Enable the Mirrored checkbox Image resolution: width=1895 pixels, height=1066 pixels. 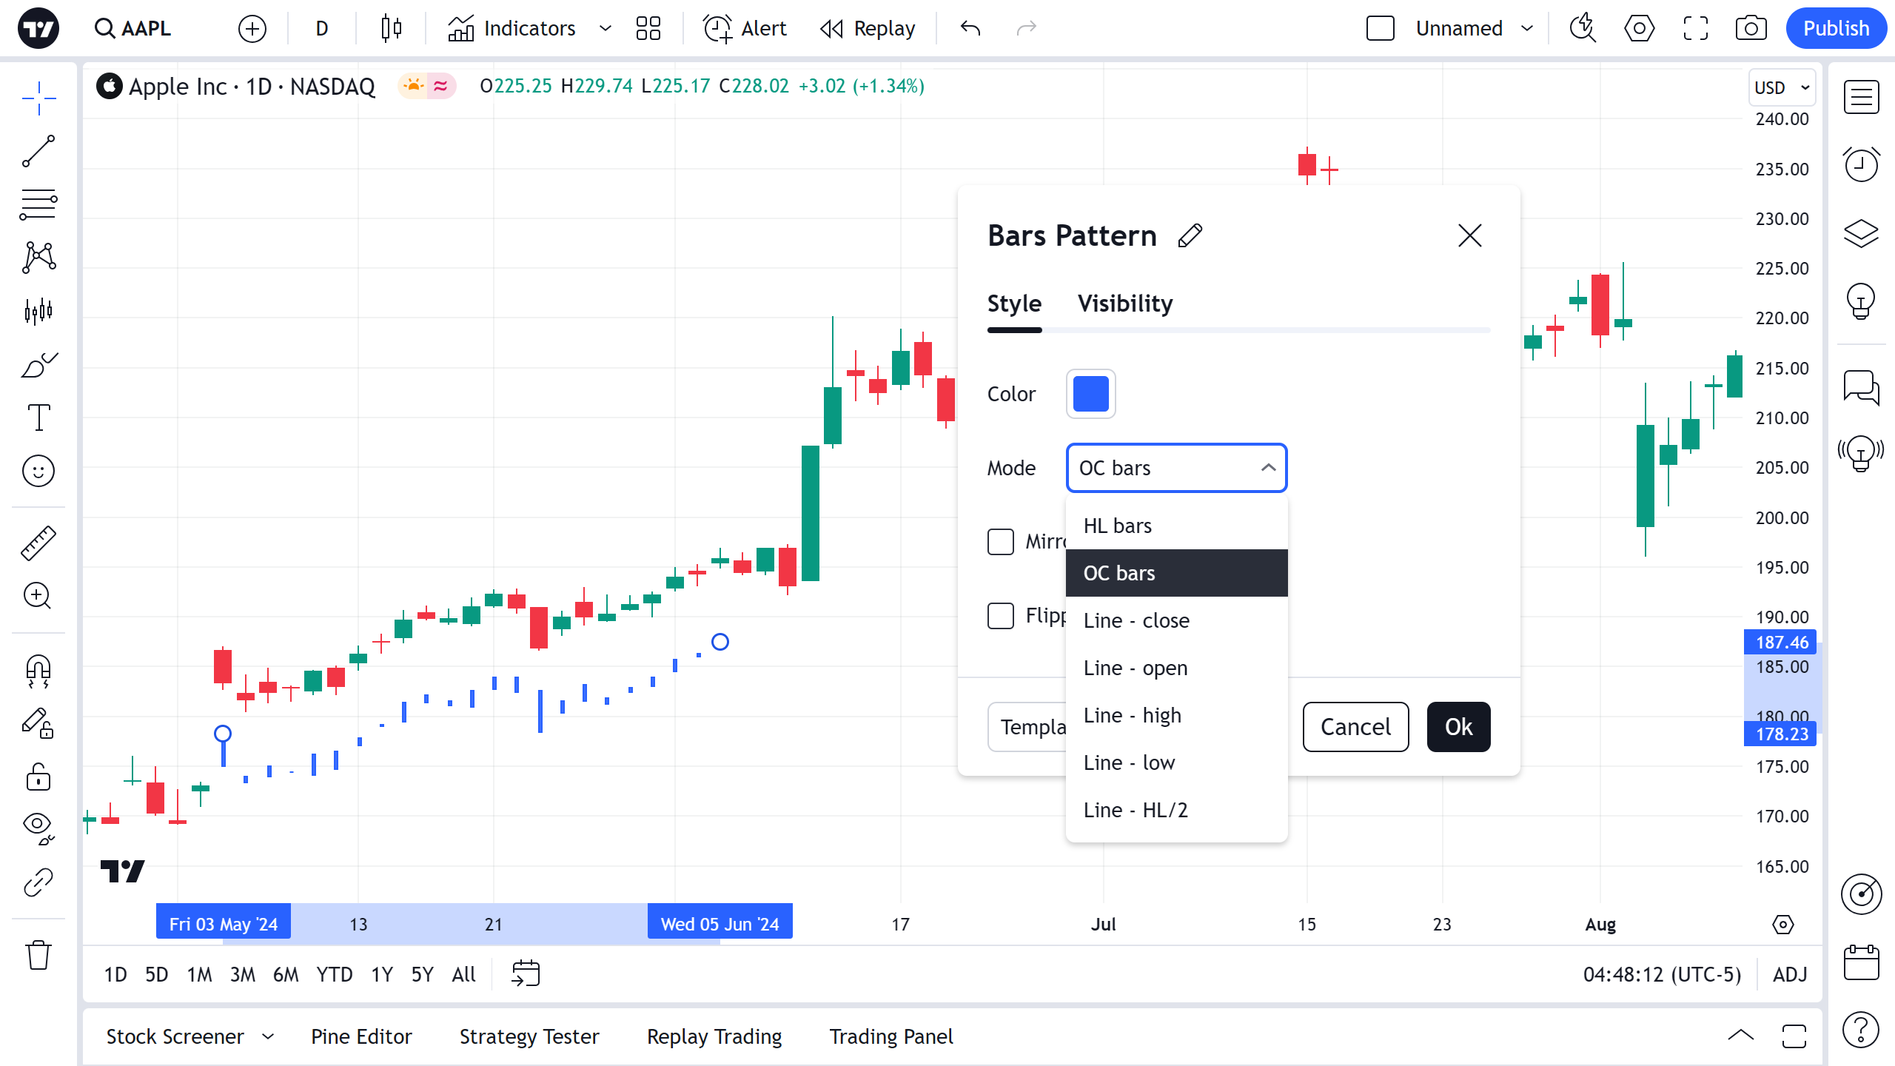(x=1001, y=542)
